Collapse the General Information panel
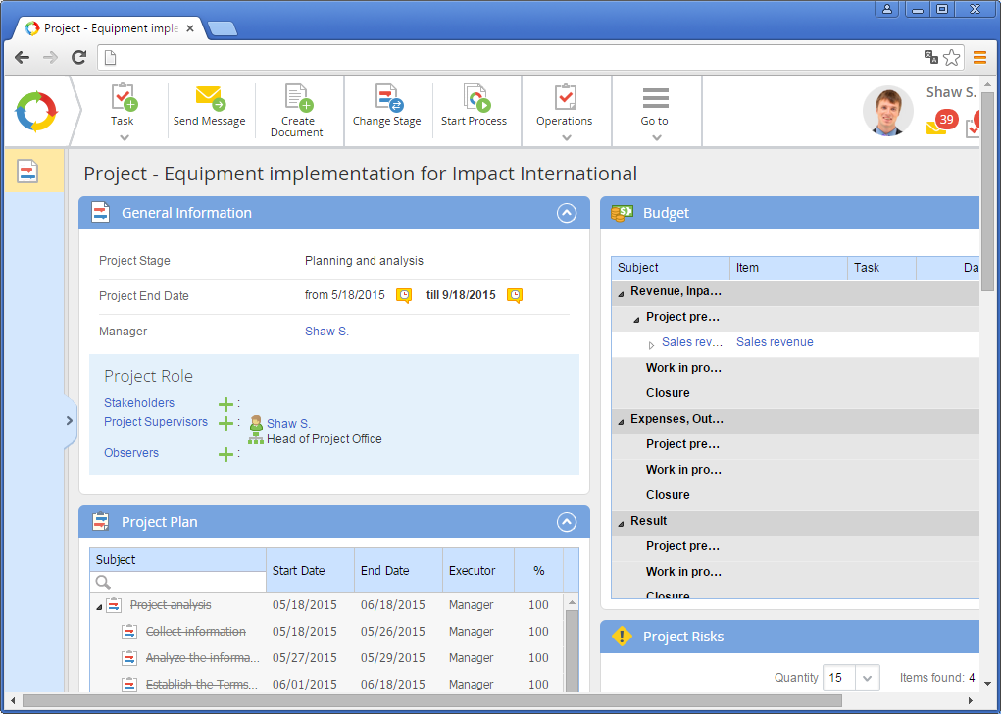Image resolution: width=1001 pixels, height=714 pixels. coord(567,213)
